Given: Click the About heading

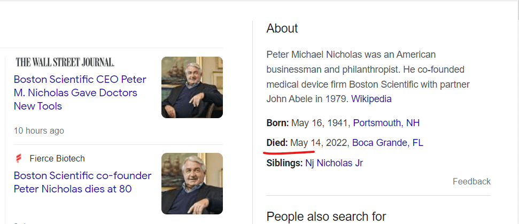Looking at the screenshot, I should 282,28.
